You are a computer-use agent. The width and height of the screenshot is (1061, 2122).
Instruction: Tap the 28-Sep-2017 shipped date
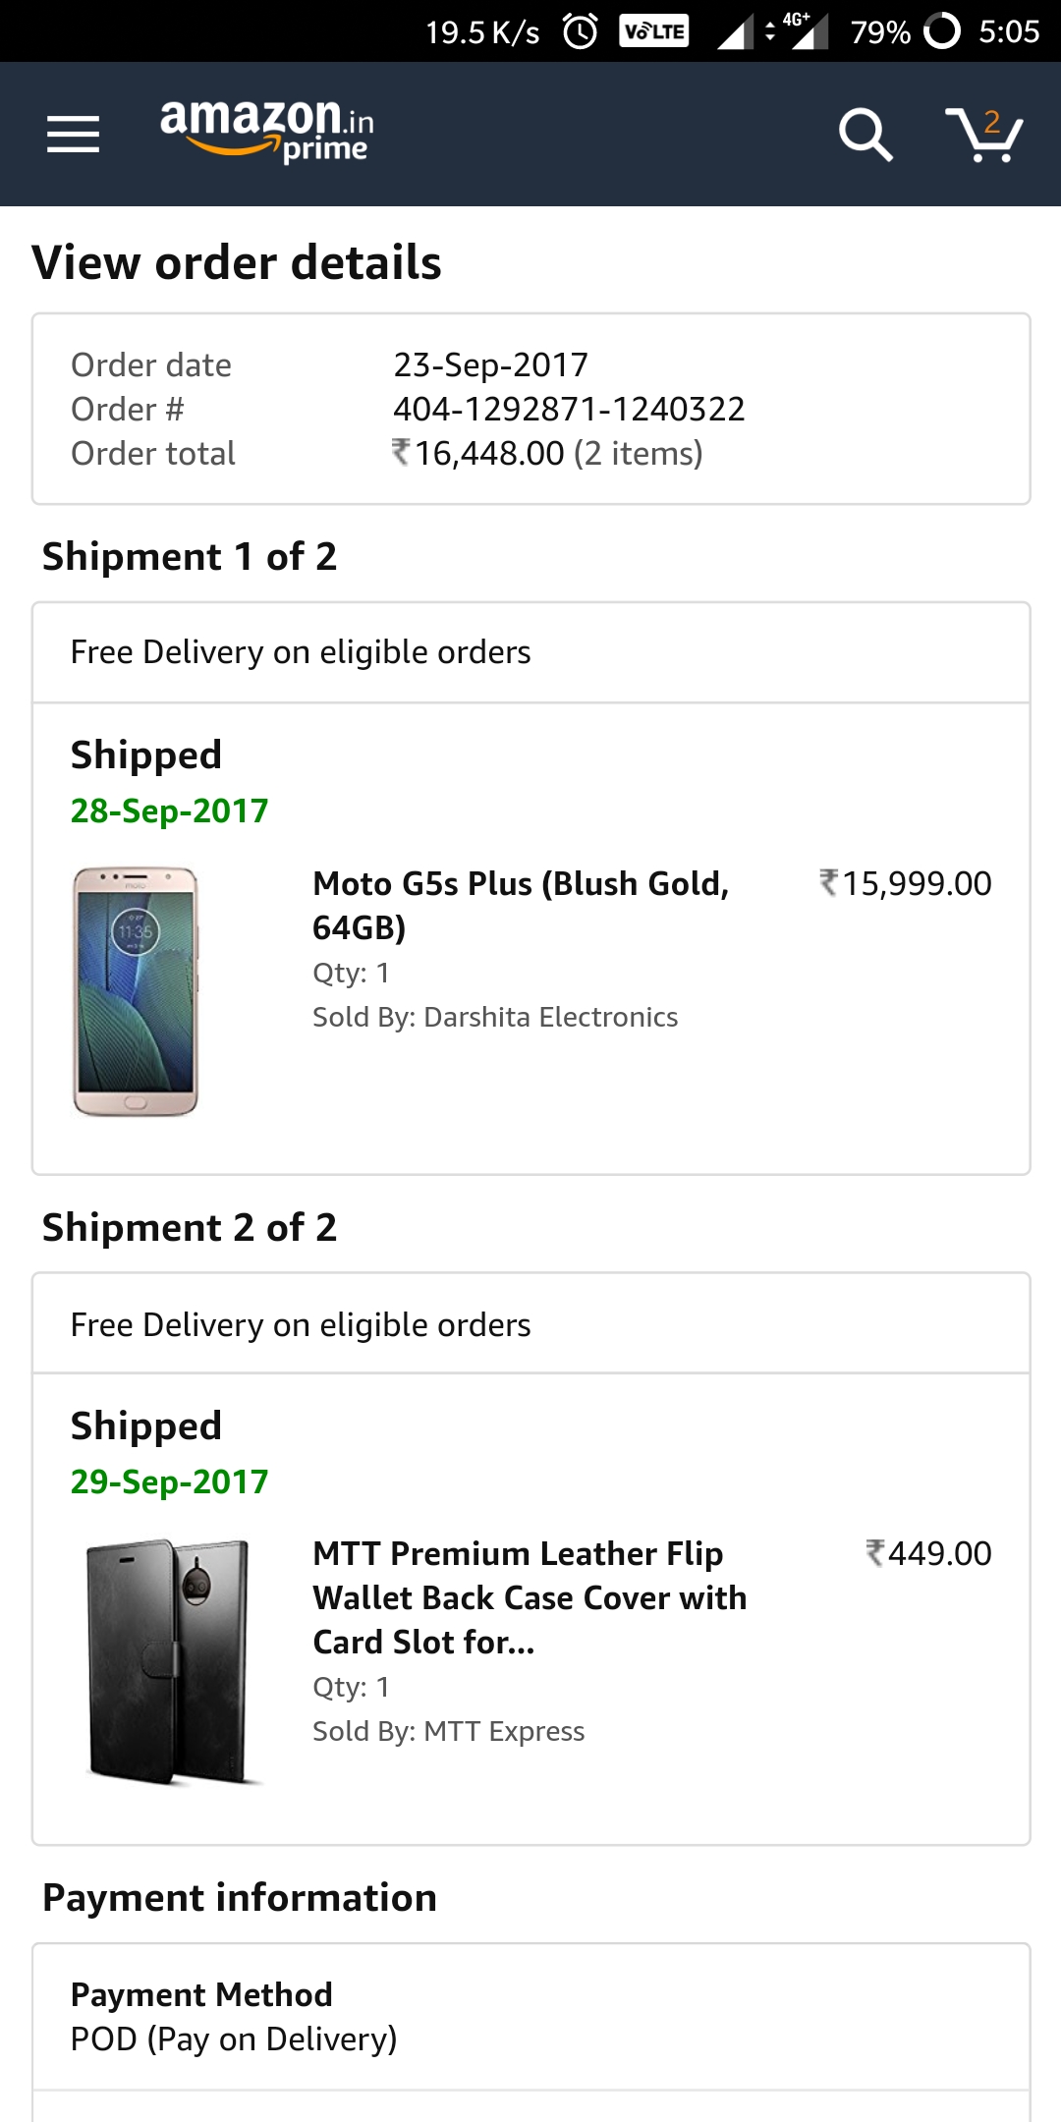pyautogui.click(x=169, y=810)
